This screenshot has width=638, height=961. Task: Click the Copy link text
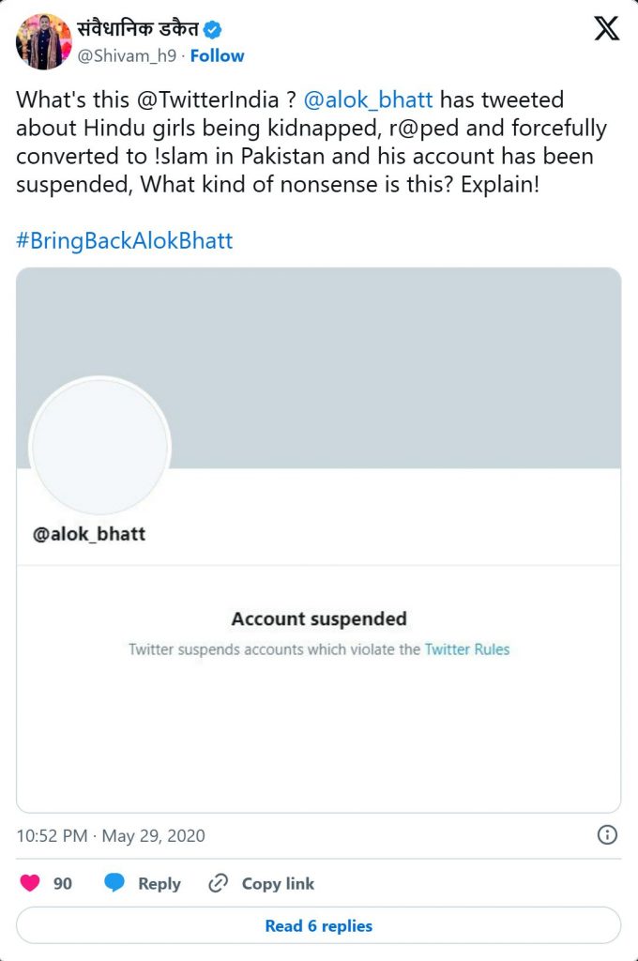coord(278,883)
